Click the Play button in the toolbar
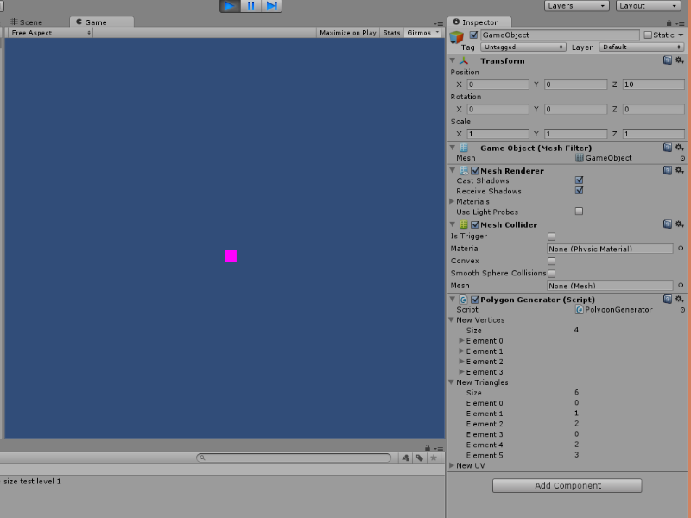The height and width of the screenshot is (518, 691). (230, 6)
